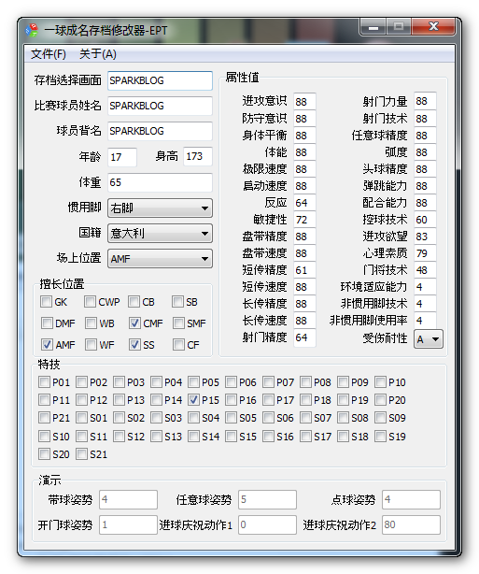Expand the 场上位置 dropdown showing AMF
Viewport: 479px width, 574px height.
tap(160, 259)
